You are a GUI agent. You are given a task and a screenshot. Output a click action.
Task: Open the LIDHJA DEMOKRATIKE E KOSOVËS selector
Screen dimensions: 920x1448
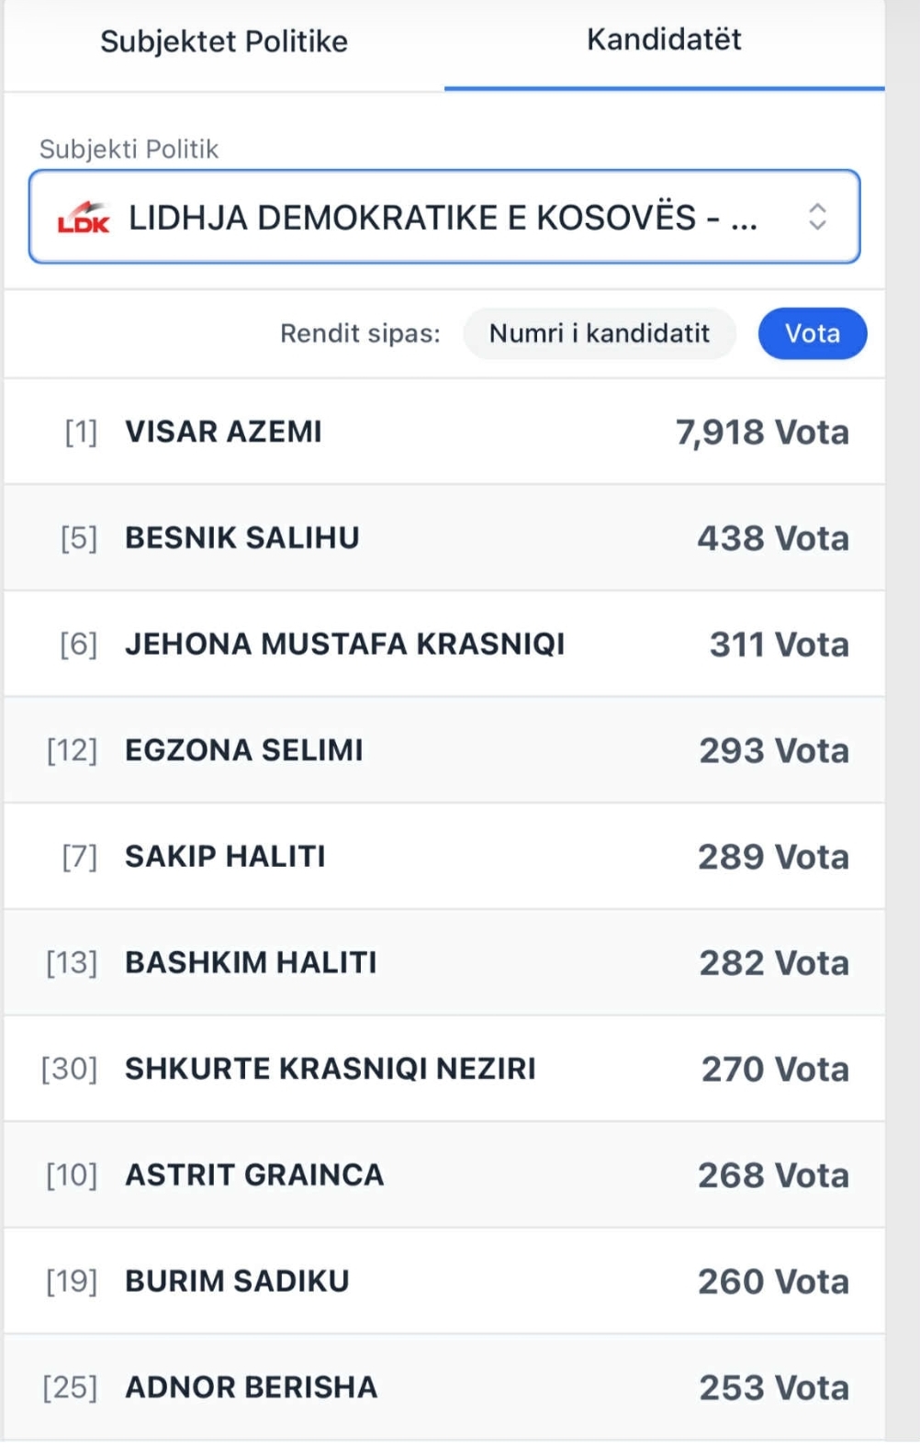[443, 218]
